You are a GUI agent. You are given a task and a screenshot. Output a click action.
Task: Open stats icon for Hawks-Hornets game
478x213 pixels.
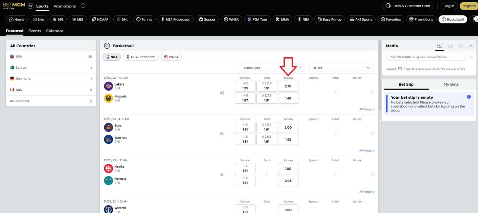[222, 175]
